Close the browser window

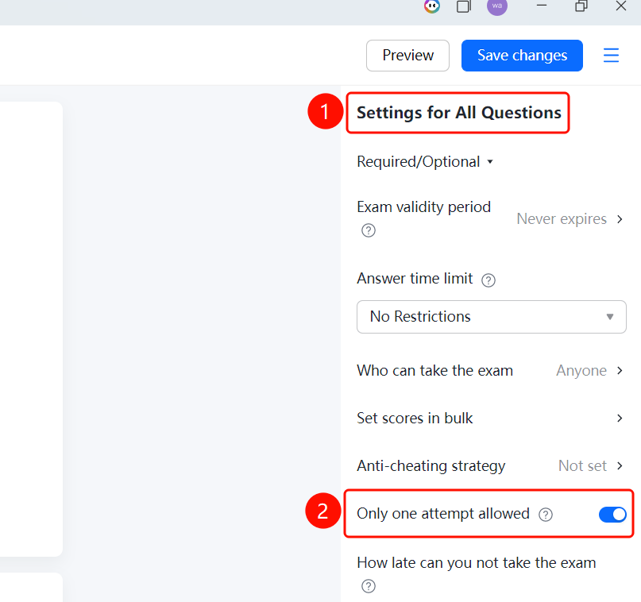pos(621,6)
